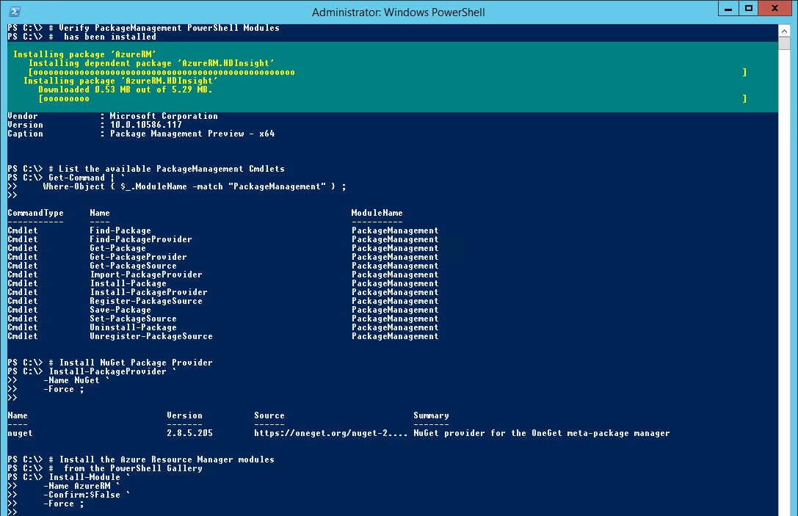The width and height of the screenshot is (798, 516).
Task: Click the AzureRM.HDInsight dependent package progress bar
Action: 388,72
